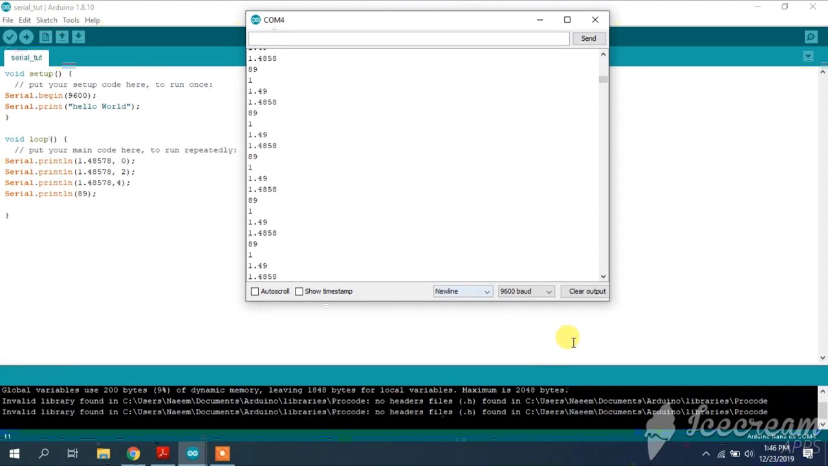Click the line Serial.println(89);
Image resolution: width=828 pixels, height=466 pixels.
pos(50,194)
